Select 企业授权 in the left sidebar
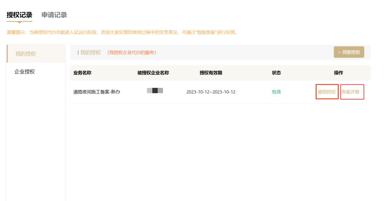Screen dimensions: 387x201 (25, 72)
